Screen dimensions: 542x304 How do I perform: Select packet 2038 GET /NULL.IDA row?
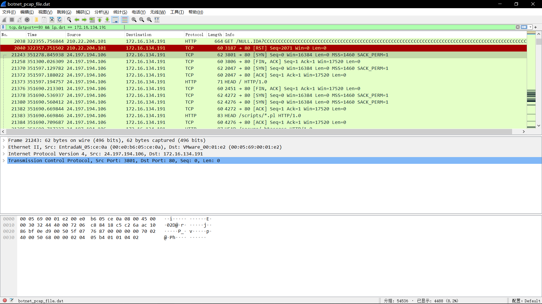263,41
